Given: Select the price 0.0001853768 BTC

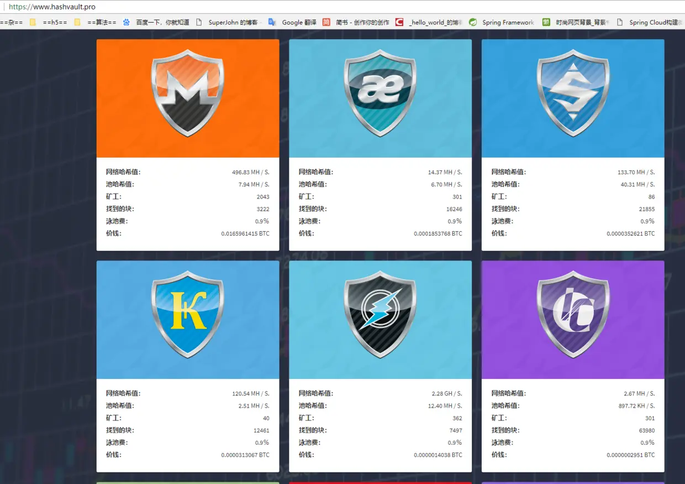Looking at the screenshot, I should coord(438,233).
